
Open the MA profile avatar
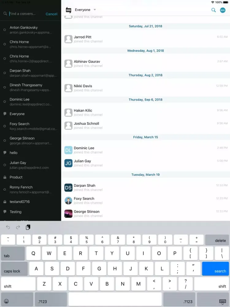(223, 10)
